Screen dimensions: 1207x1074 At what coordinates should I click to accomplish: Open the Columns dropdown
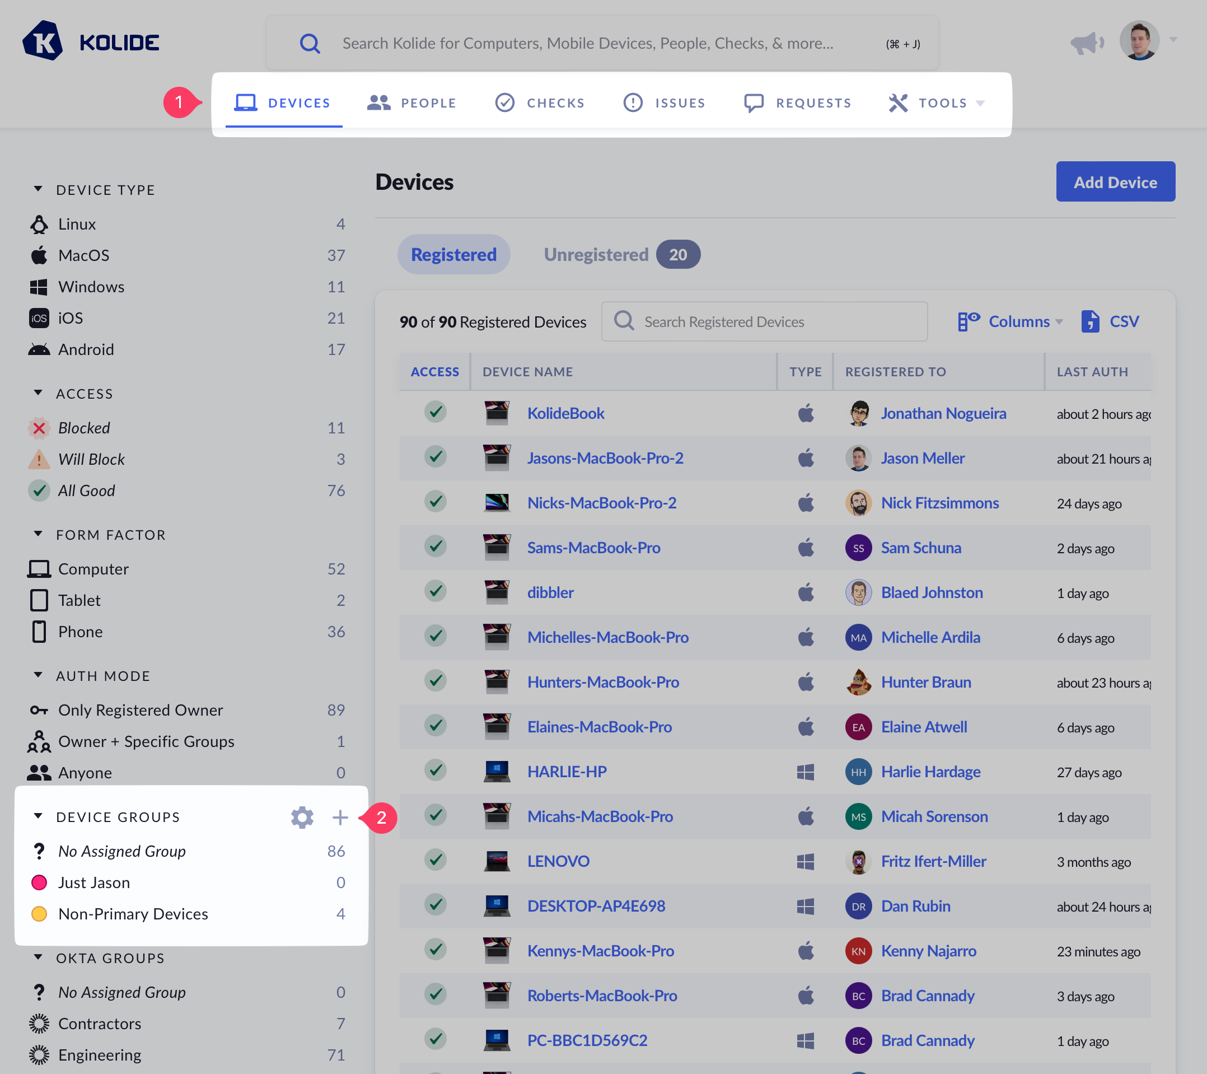coord(1011,321)
